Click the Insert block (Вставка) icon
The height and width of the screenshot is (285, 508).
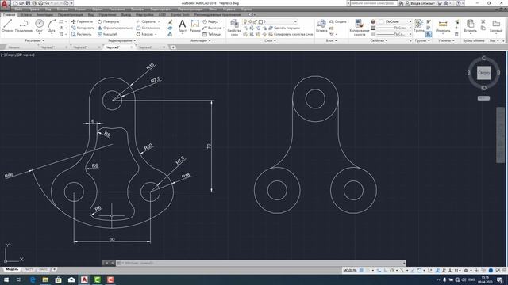coord(321,25)
